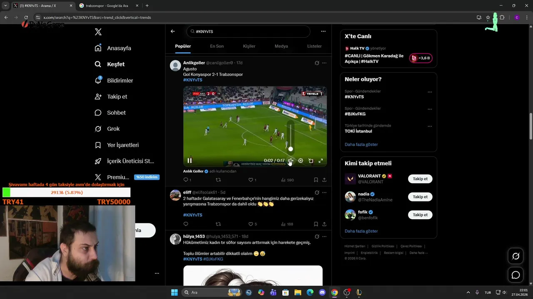Open more menu on hülya_1453 post
533x299 pixels.
click(x=324, y=237)
